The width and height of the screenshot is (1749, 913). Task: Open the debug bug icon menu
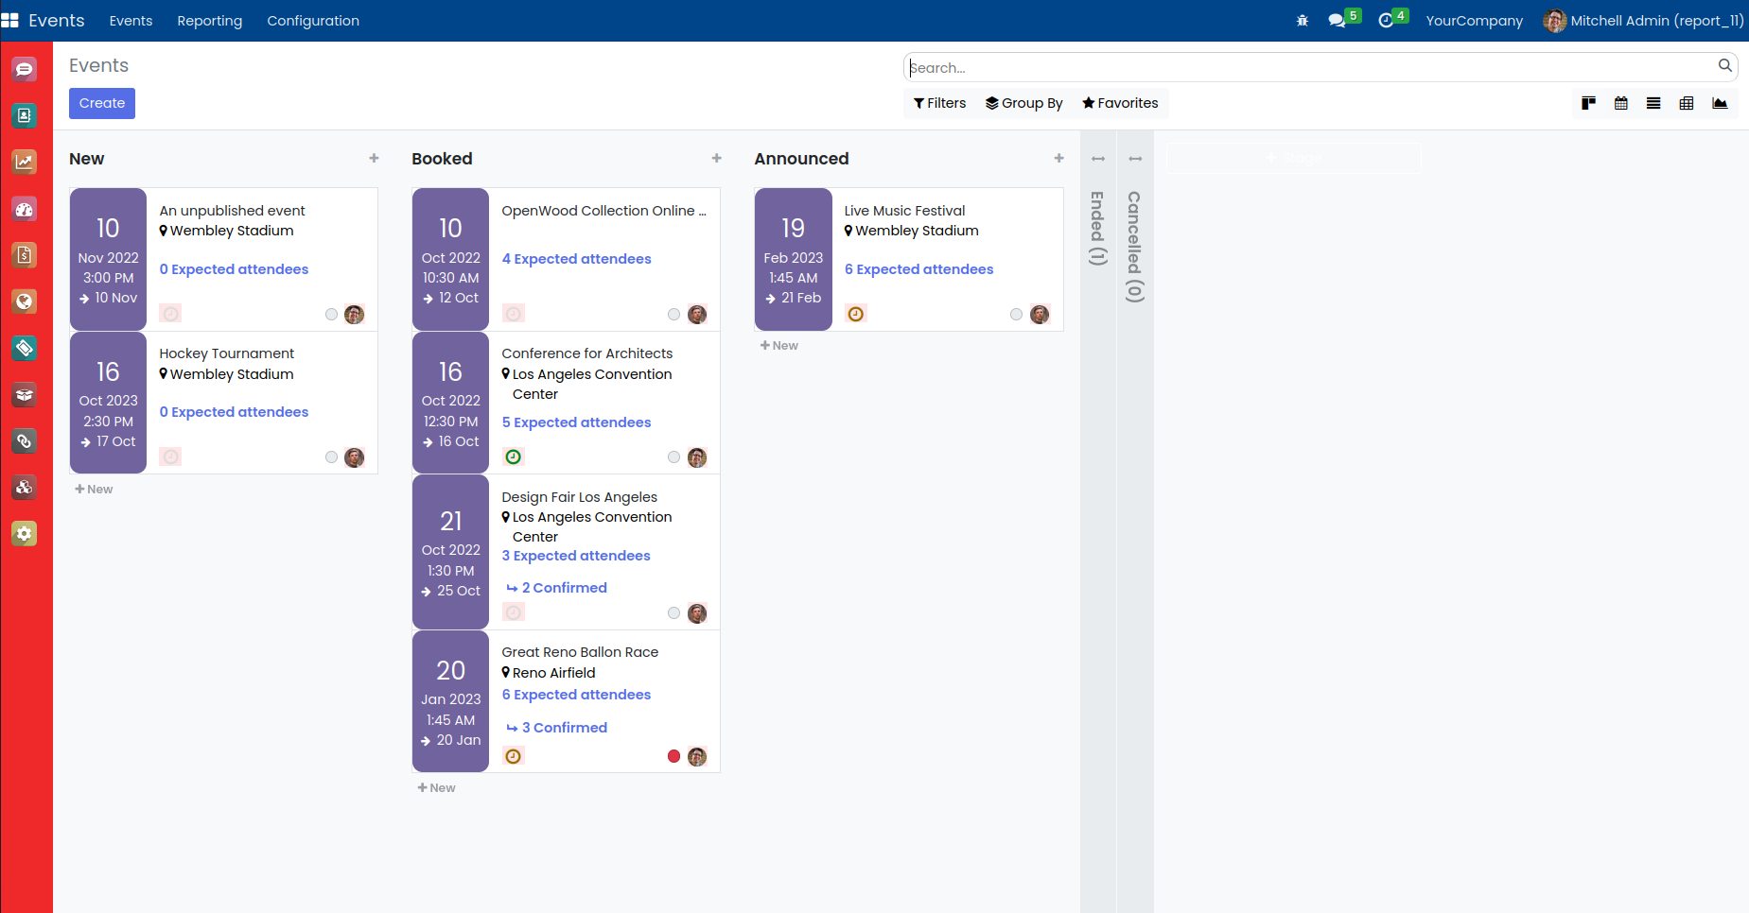1302,21
